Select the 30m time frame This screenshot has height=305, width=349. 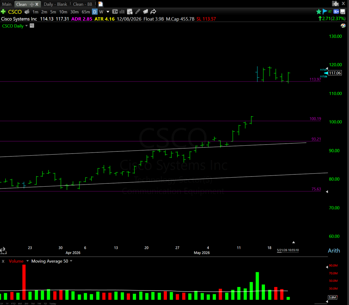(74, 12)
